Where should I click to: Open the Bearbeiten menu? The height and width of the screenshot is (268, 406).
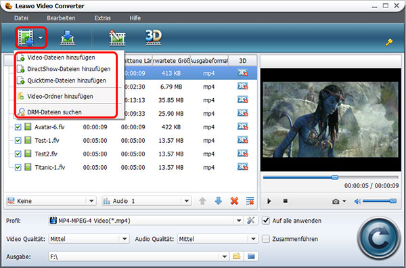(x=61, y=18)
